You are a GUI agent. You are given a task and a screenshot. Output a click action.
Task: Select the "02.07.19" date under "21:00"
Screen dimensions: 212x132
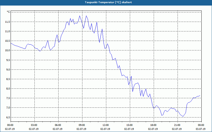[x=177, y=129]
